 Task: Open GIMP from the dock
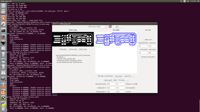[x=3, y=79]
